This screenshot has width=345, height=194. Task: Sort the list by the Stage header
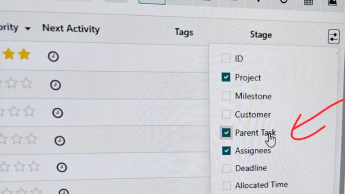pyautogui.click(x=261, y=35)
